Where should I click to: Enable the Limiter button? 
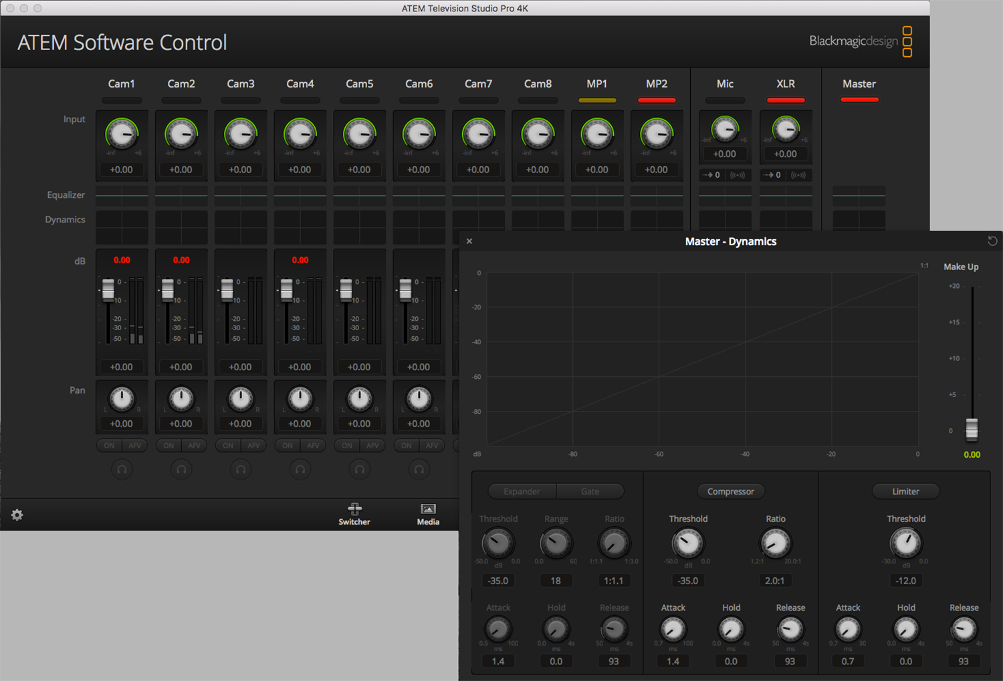[905, 491]
